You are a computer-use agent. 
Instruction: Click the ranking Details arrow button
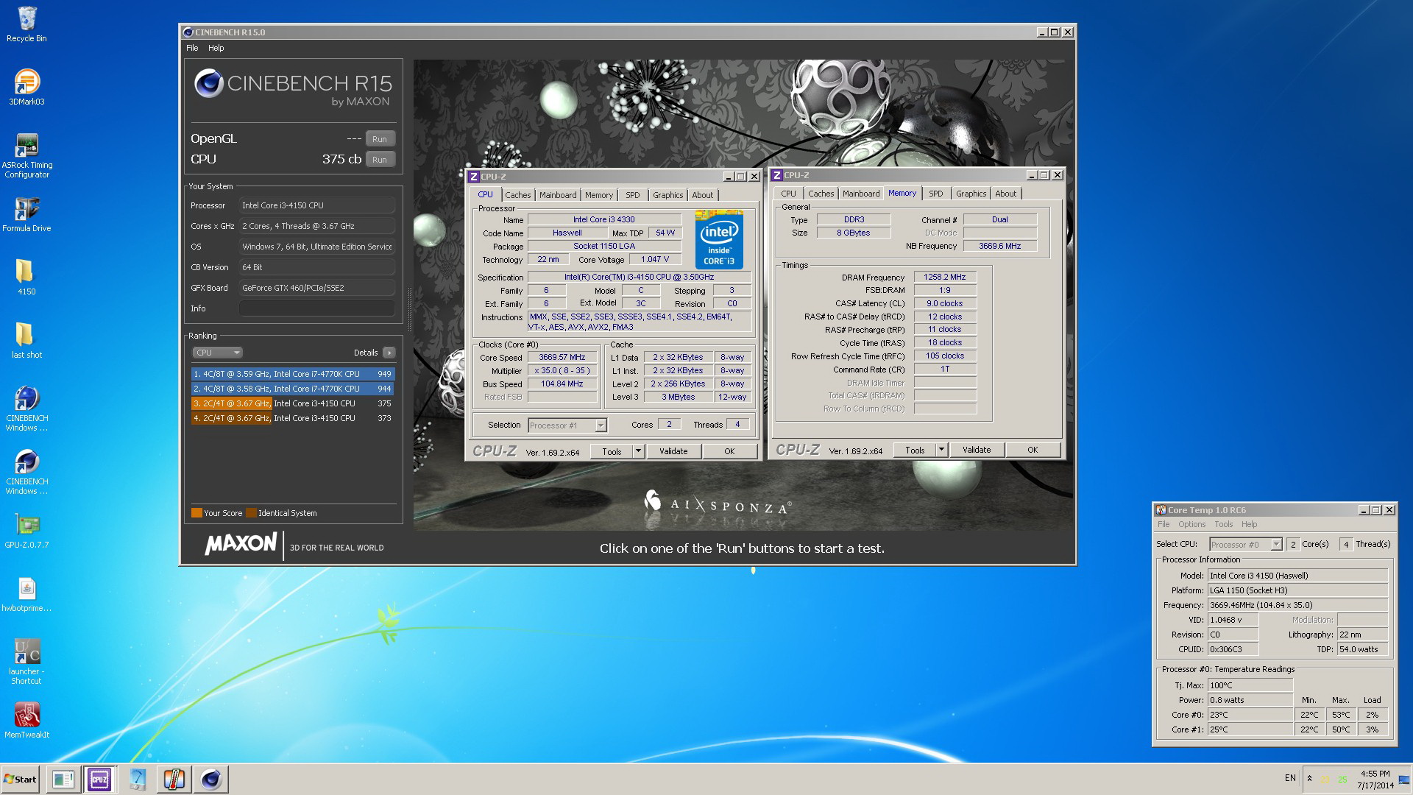click(389, 353)
